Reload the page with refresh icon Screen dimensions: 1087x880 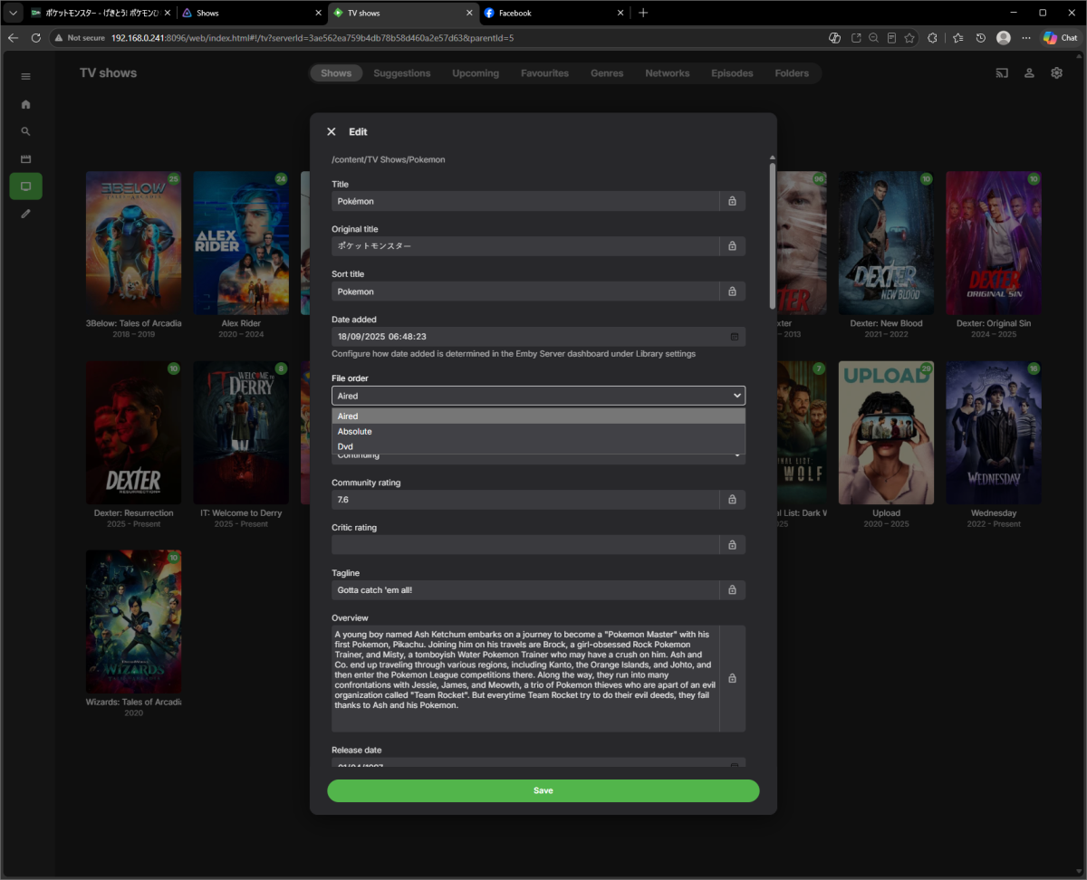click(36, 38)
